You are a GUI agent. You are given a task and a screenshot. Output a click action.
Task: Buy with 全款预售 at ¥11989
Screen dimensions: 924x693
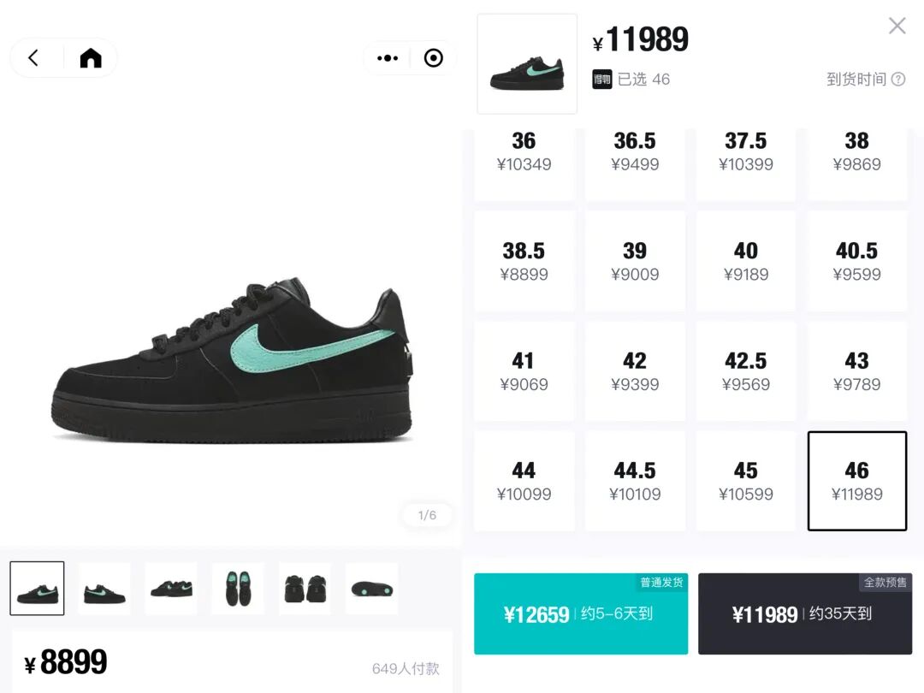805,613
